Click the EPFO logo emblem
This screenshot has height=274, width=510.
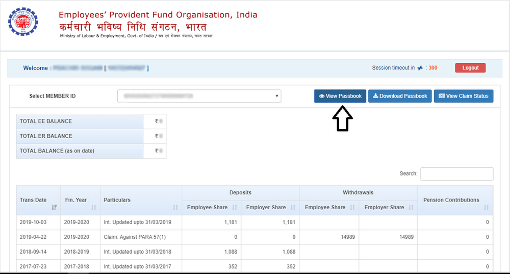tap(23, 22)
